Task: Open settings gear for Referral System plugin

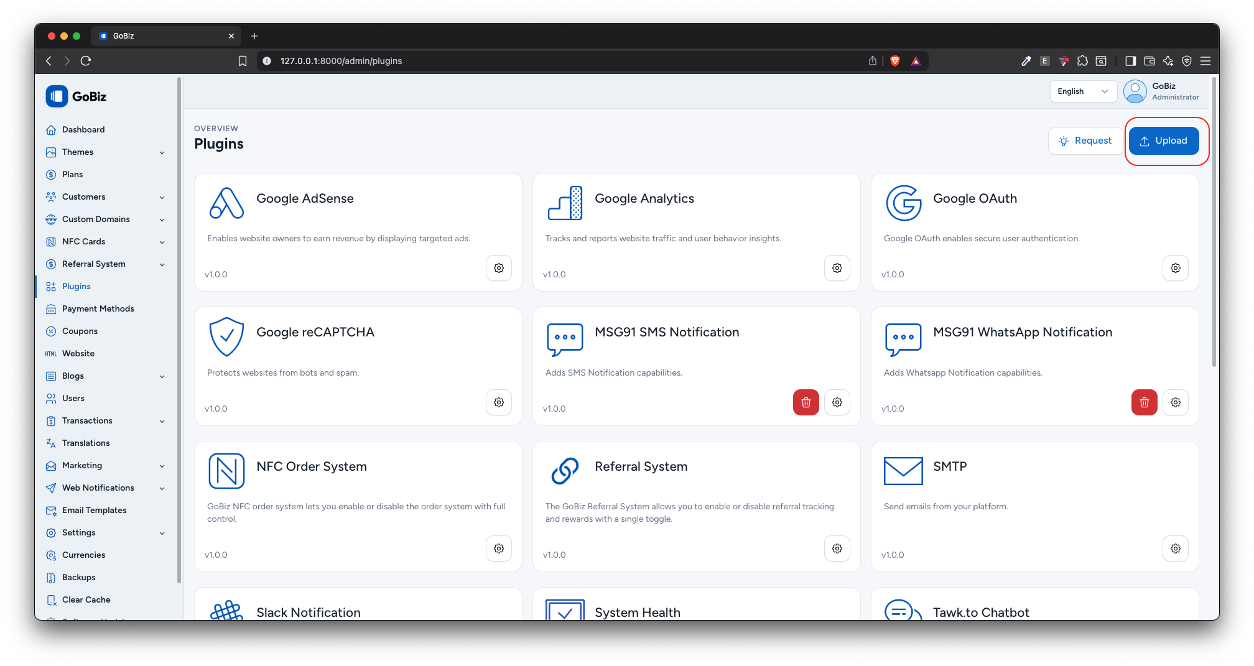Action: click(837, 548)
